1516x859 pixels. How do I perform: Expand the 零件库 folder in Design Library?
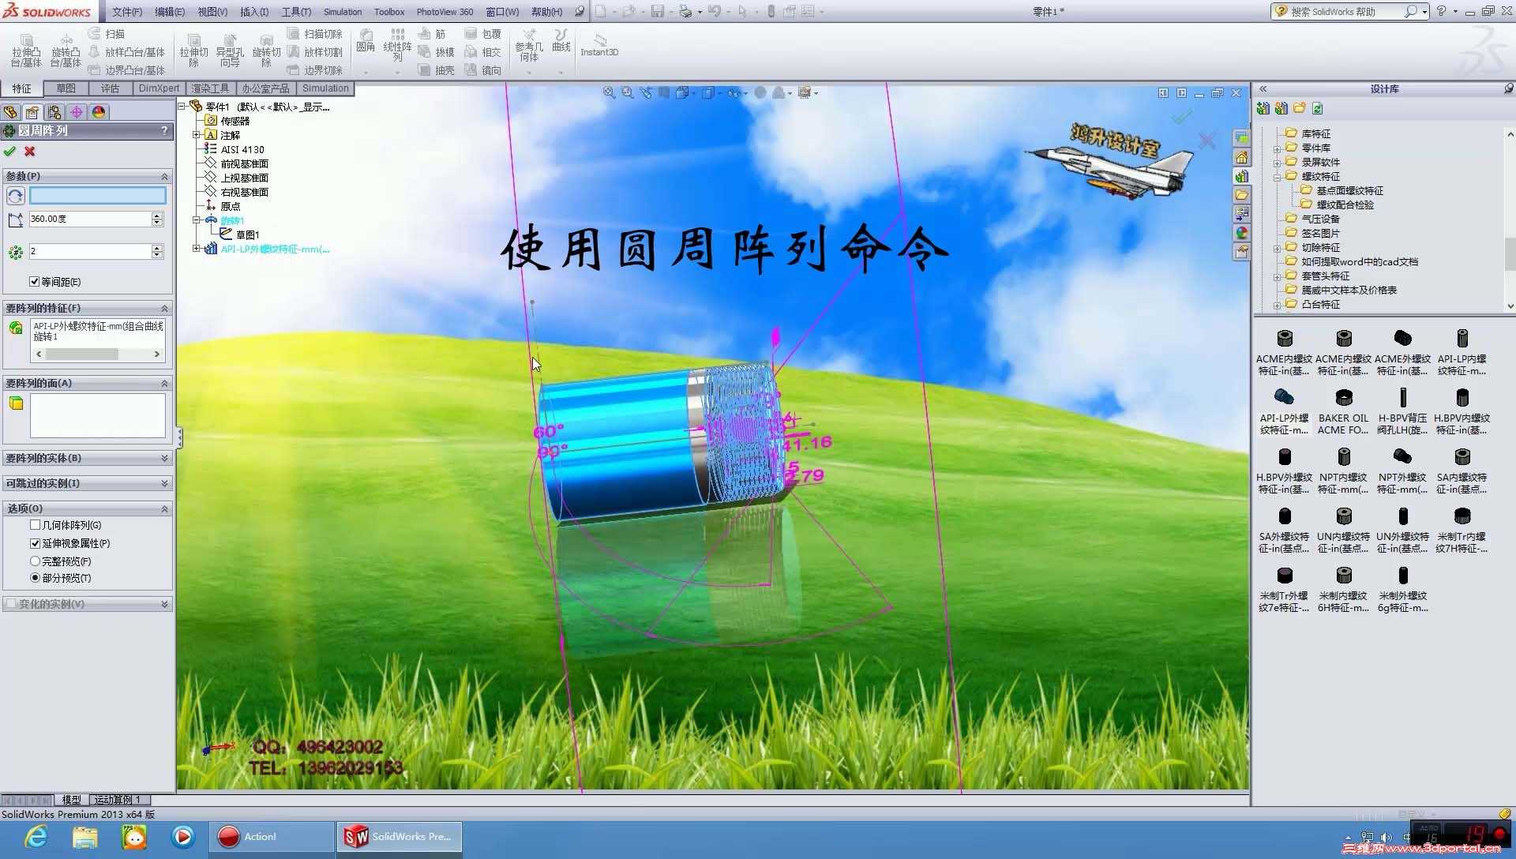click(x=1277, y=148)
